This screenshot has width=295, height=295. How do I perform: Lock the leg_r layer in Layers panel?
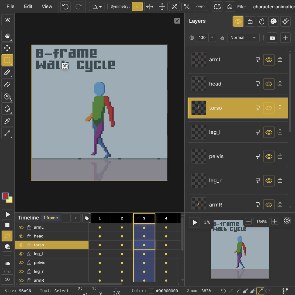coord(280,181)
